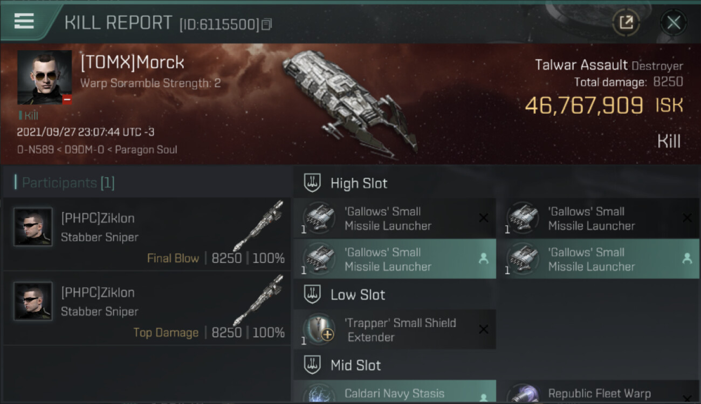The height and width of the screenshot is (404, 701).
Task: Select the first 'Gallows' Small Missile Launcher icon
Action: 319,218
